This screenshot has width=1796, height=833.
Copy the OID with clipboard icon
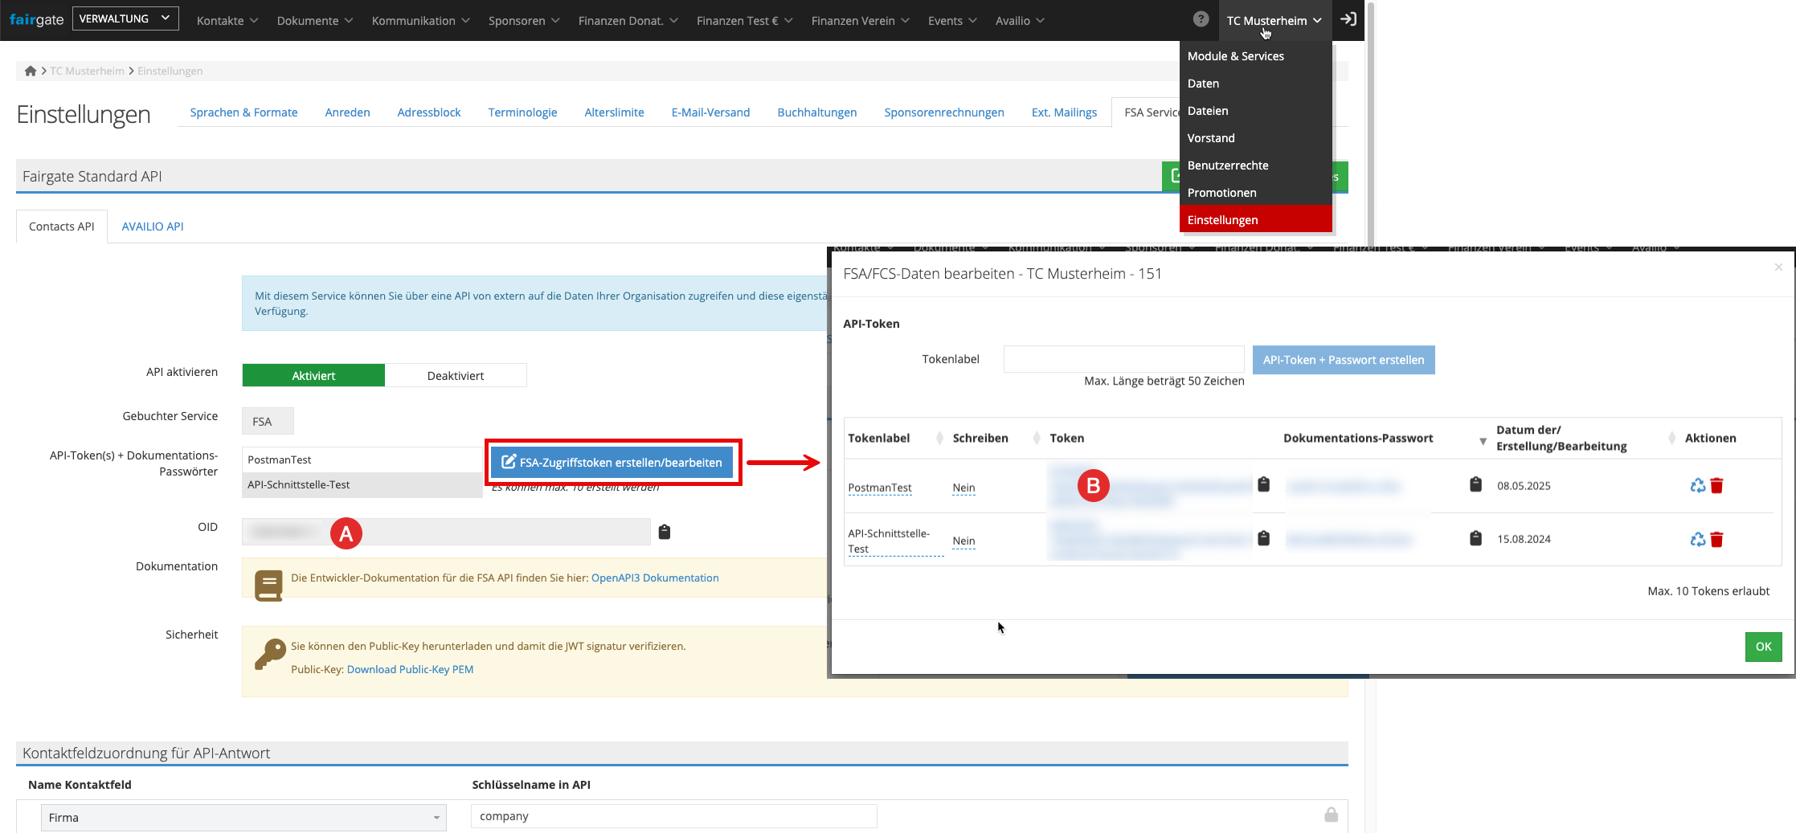(x=665, y=532)
